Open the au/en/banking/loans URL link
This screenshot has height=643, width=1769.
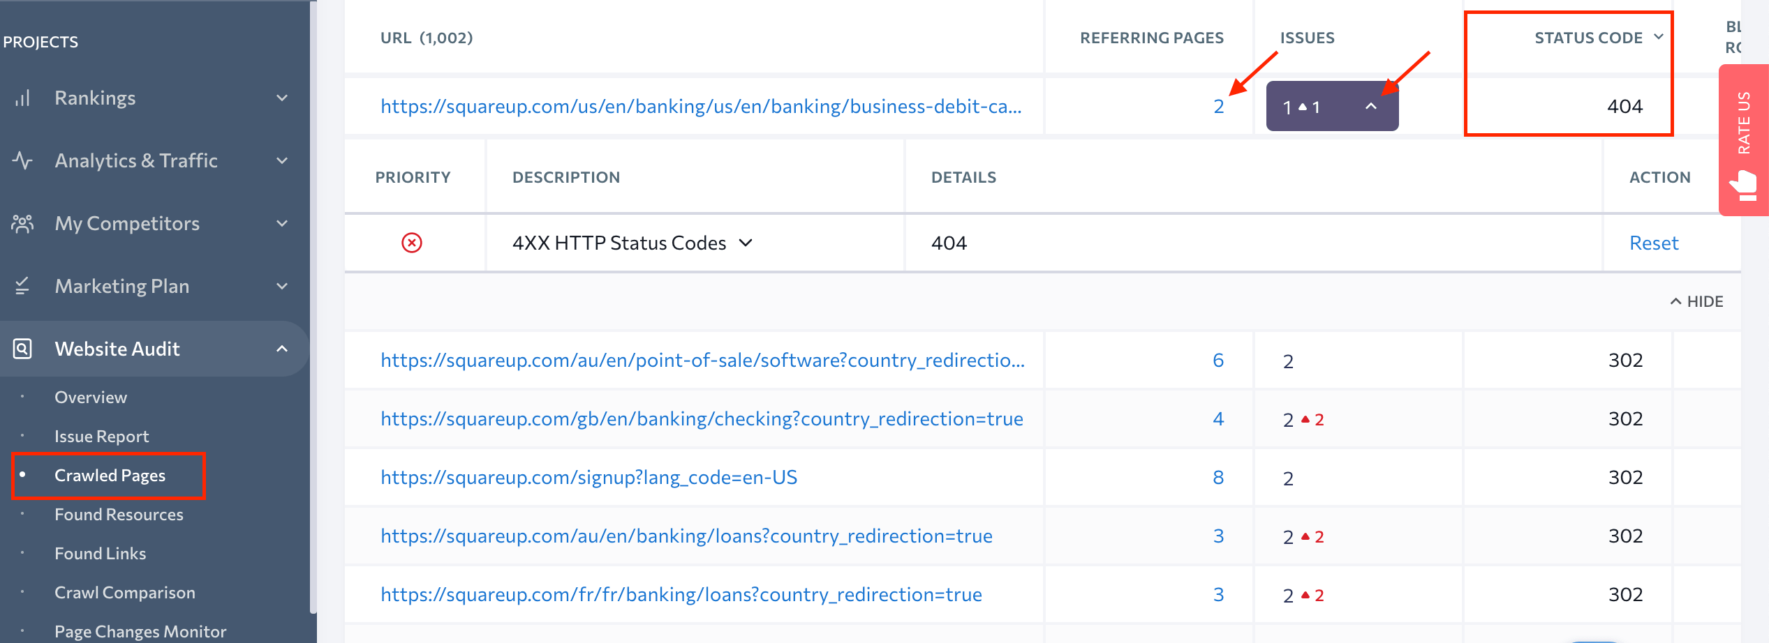686,536
